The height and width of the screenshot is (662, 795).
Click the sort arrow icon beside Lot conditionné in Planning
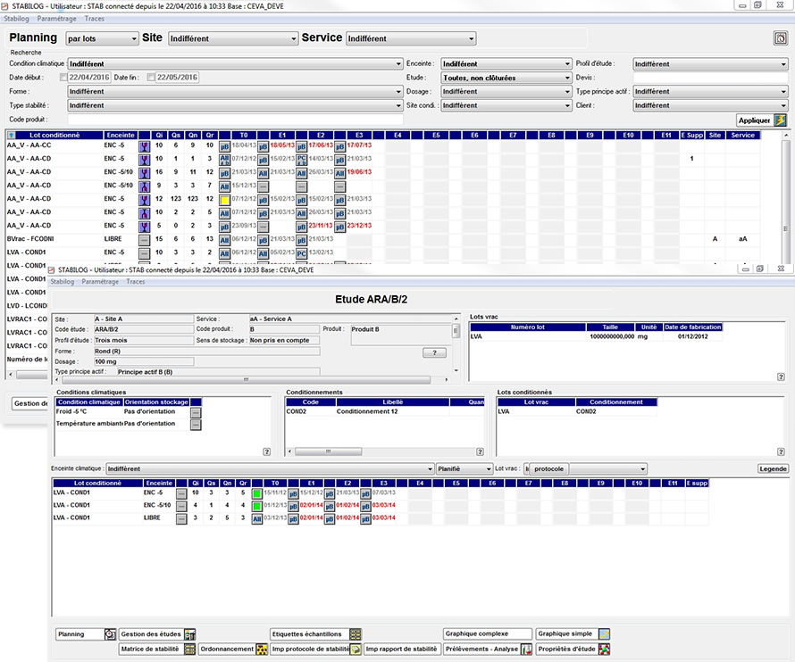pyautogui.click(x=11, y=136)
